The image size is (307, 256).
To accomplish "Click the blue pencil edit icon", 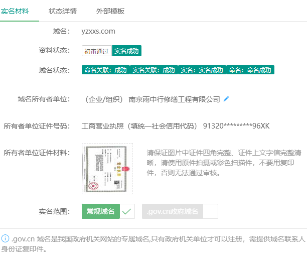I will 226,99.
